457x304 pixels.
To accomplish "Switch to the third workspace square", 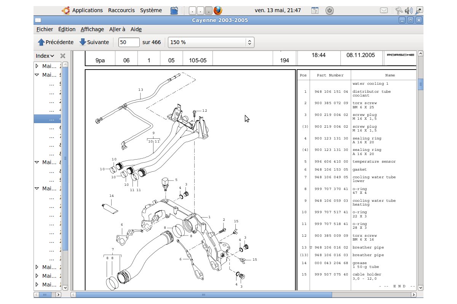I will (209, 10).
